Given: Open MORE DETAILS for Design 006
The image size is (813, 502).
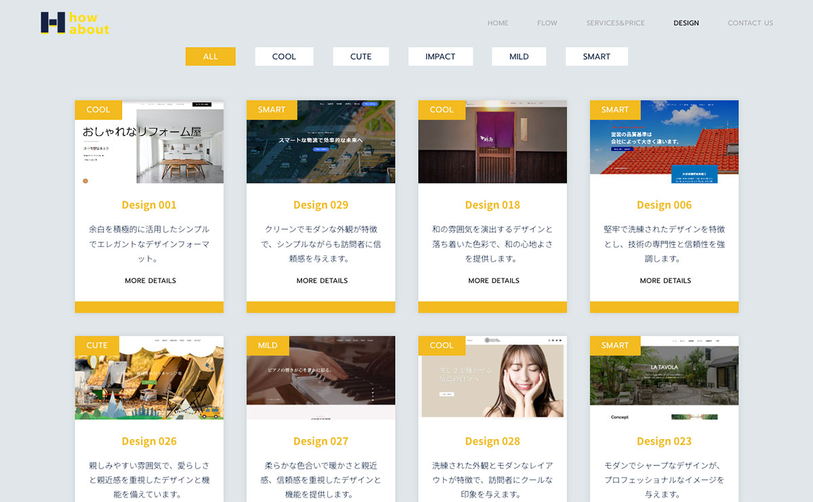Looking at the screenshot, I should (665, 280).
